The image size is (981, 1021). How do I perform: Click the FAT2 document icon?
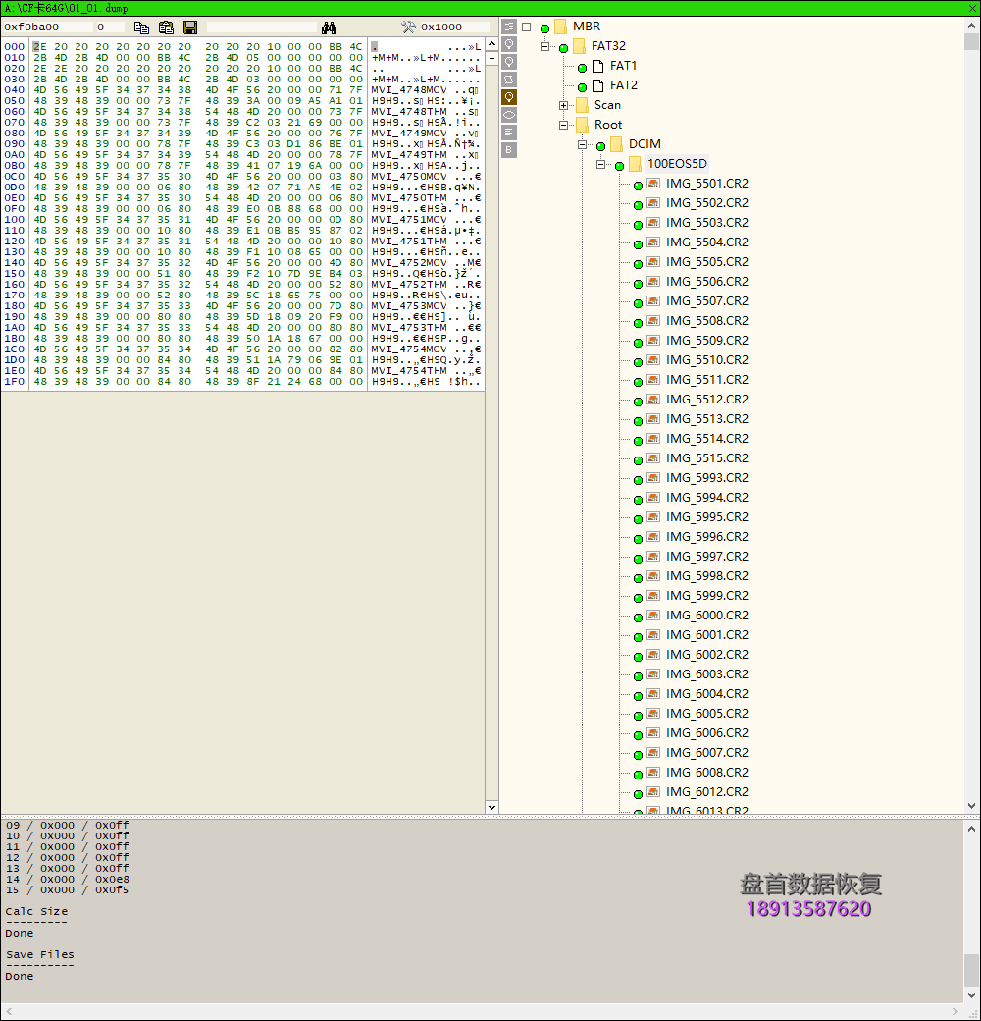click(597, 85)
